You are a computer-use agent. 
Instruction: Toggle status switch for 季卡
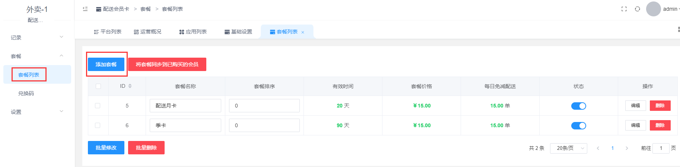pos(578,126)
